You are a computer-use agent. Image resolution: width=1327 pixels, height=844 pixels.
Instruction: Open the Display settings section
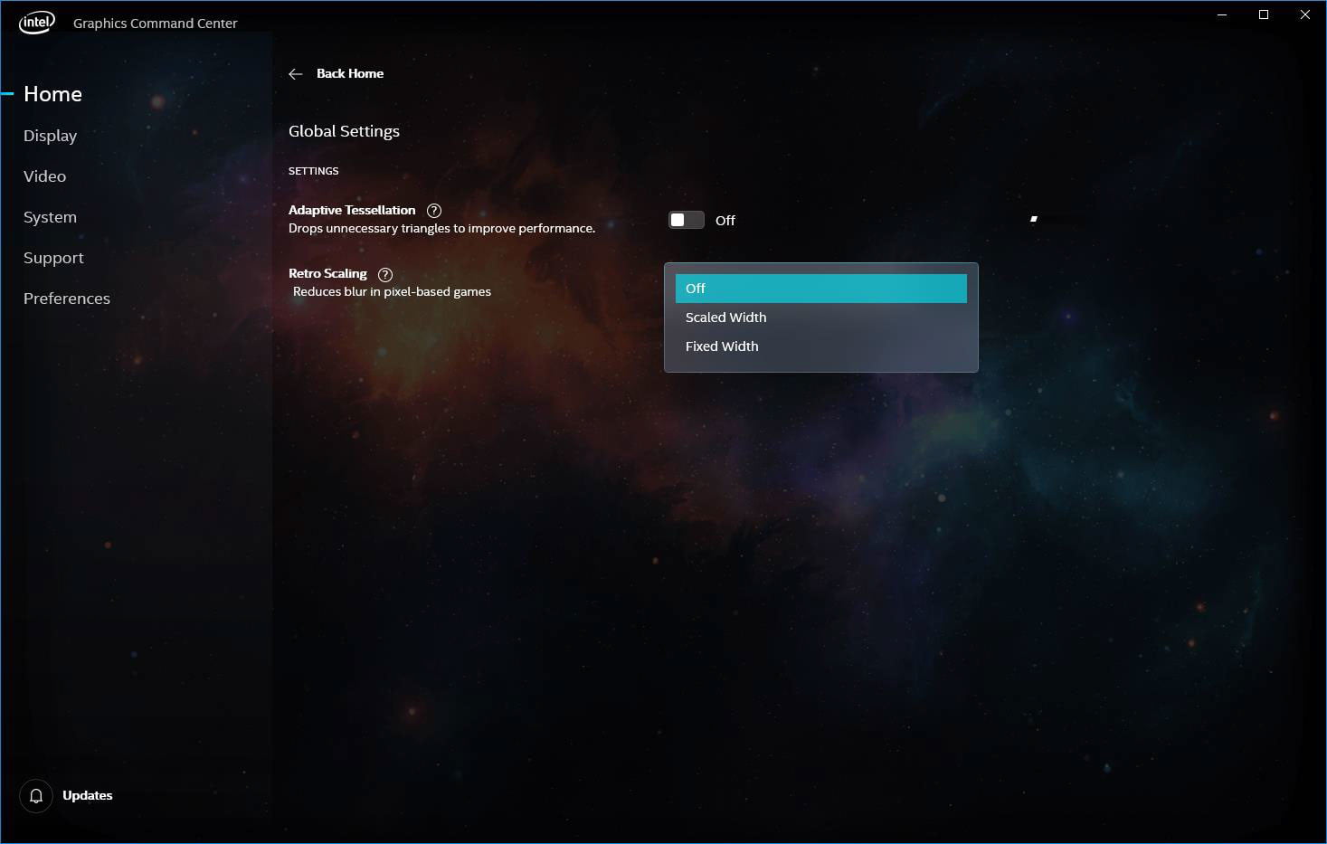tap(50, 136)
